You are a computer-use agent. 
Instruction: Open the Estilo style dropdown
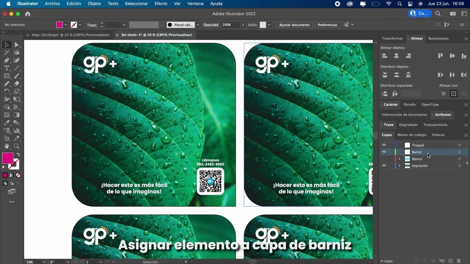point(269,25)
